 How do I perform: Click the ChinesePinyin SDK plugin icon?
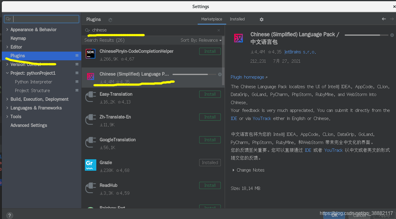point(91,54)
